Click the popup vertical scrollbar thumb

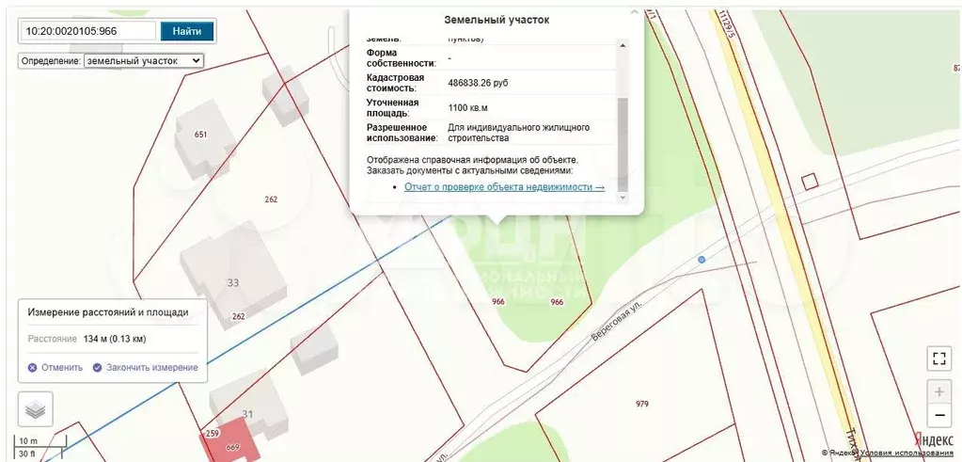point(623,144)
